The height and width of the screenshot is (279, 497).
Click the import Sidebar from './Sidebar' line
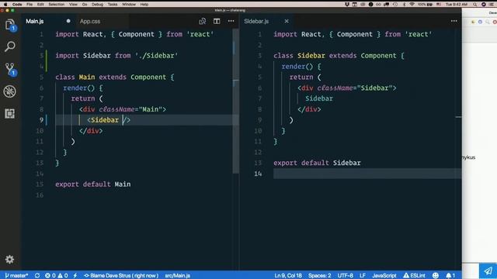116,56
